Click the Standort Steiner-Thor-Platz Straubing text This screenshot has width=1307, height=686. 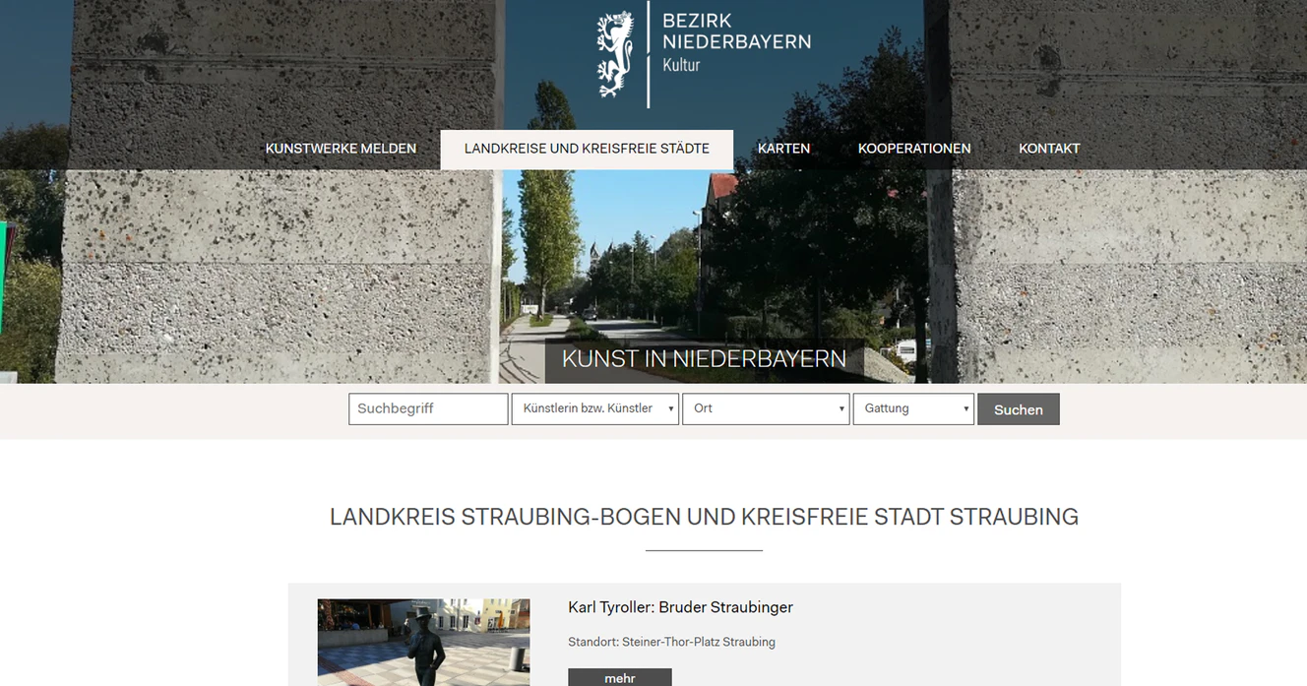pos(671,642)
